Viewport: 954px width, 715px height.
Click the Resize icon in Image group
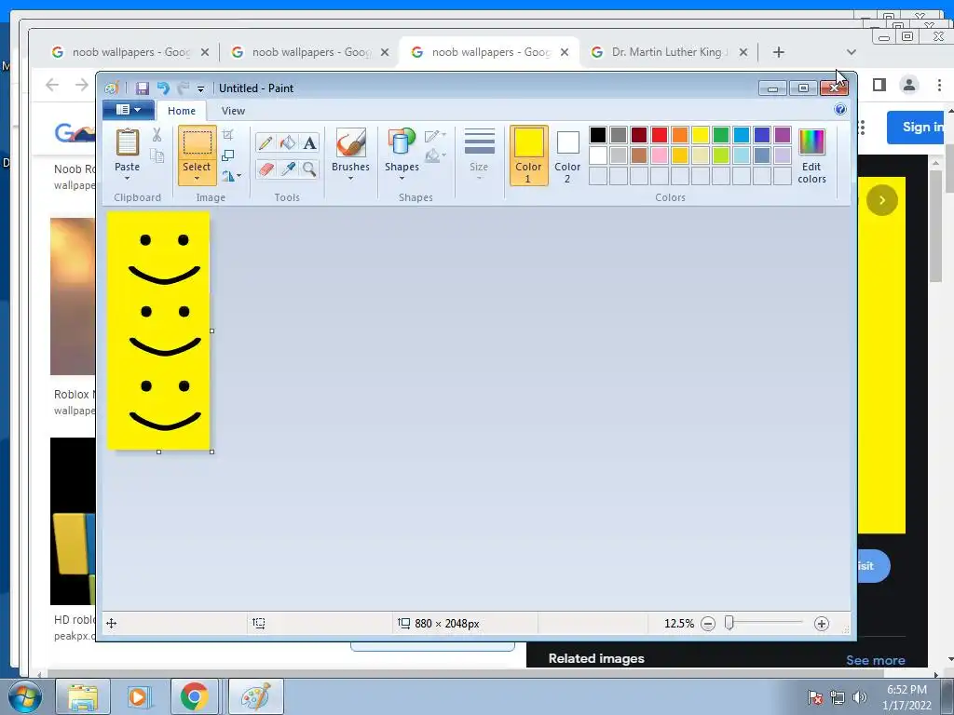pos(228,155)
